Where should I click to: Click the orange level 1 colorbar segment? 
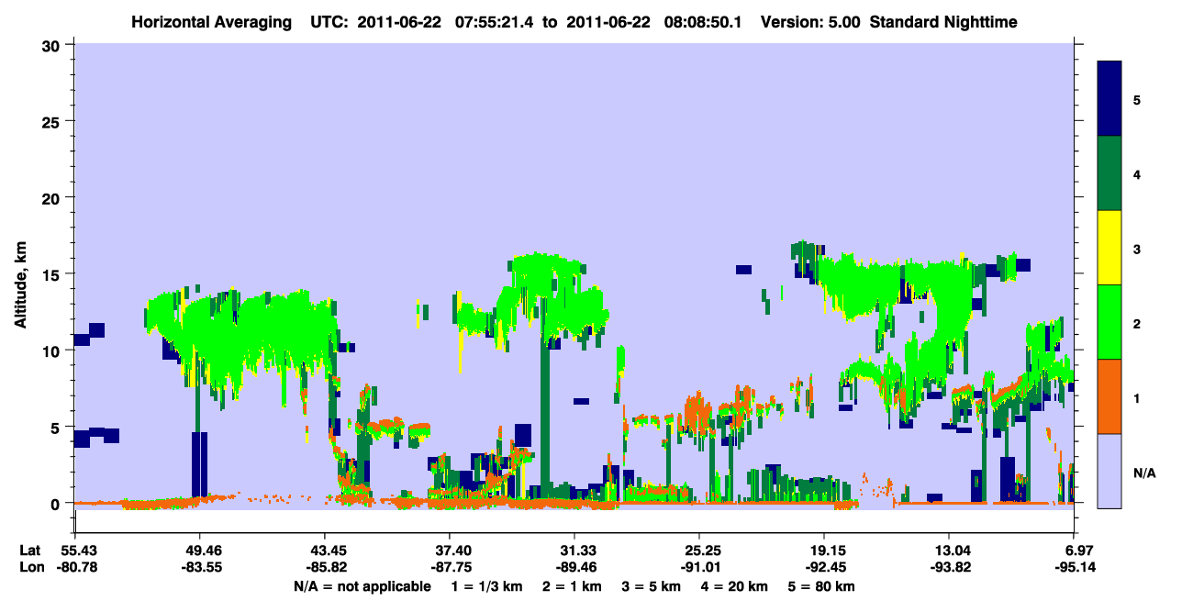(1109, 396)
